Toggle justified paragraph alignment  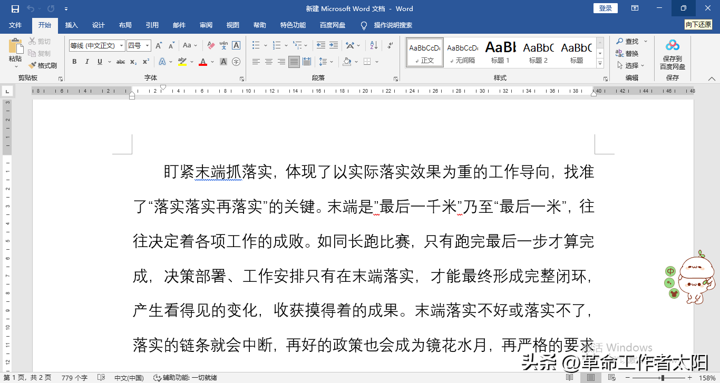click(x=294, y=62)
